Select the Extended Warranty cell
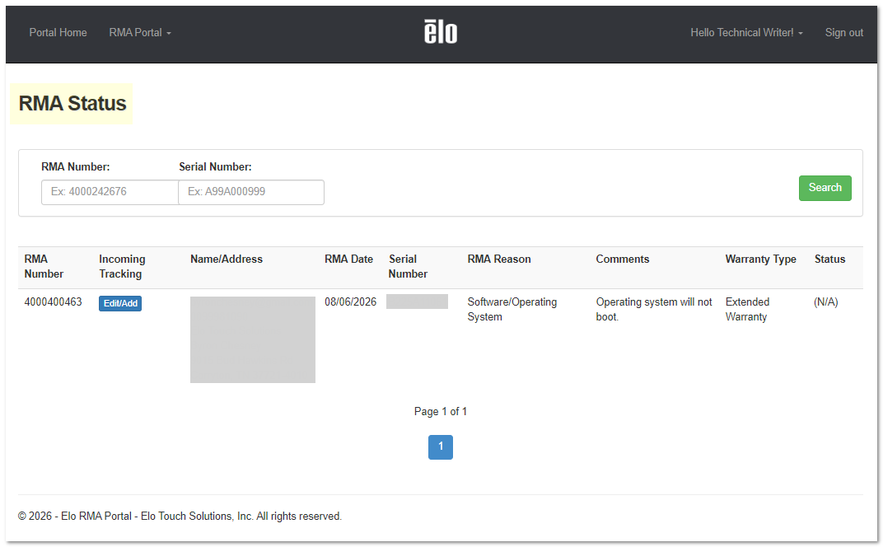Screen dimensions: 883x547 [747, 309]
